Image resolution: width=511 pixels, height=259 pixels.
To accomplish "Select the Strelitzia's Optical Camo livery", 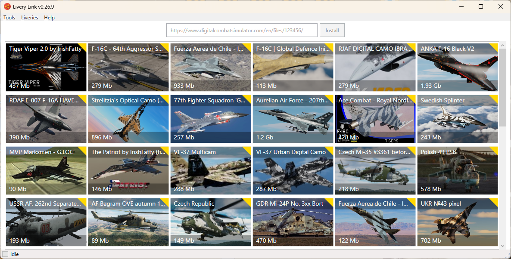I will pyautogui.click(x=128, y=119).
